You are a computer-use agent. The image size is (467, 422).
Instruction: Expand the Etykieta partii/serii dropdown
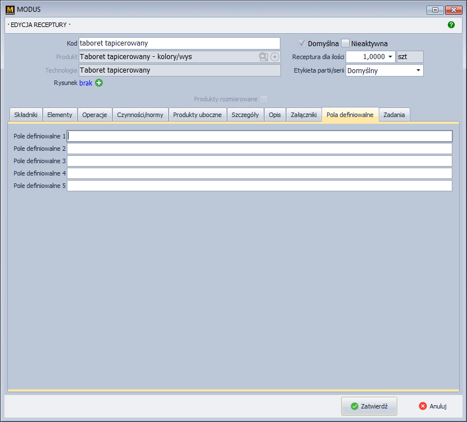tap(418, 71)
